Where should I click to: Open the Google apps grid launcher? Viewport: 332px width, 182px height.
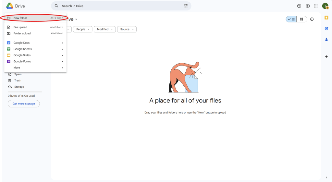point(316,6)
